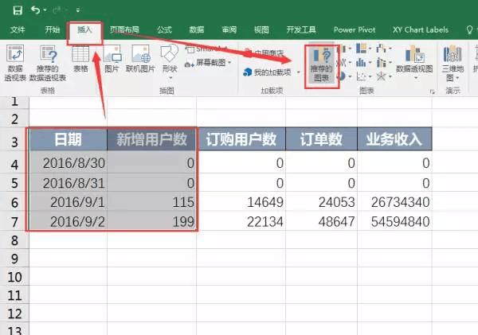Insert a 数据透视图 PivotChart

click(414, 60)
